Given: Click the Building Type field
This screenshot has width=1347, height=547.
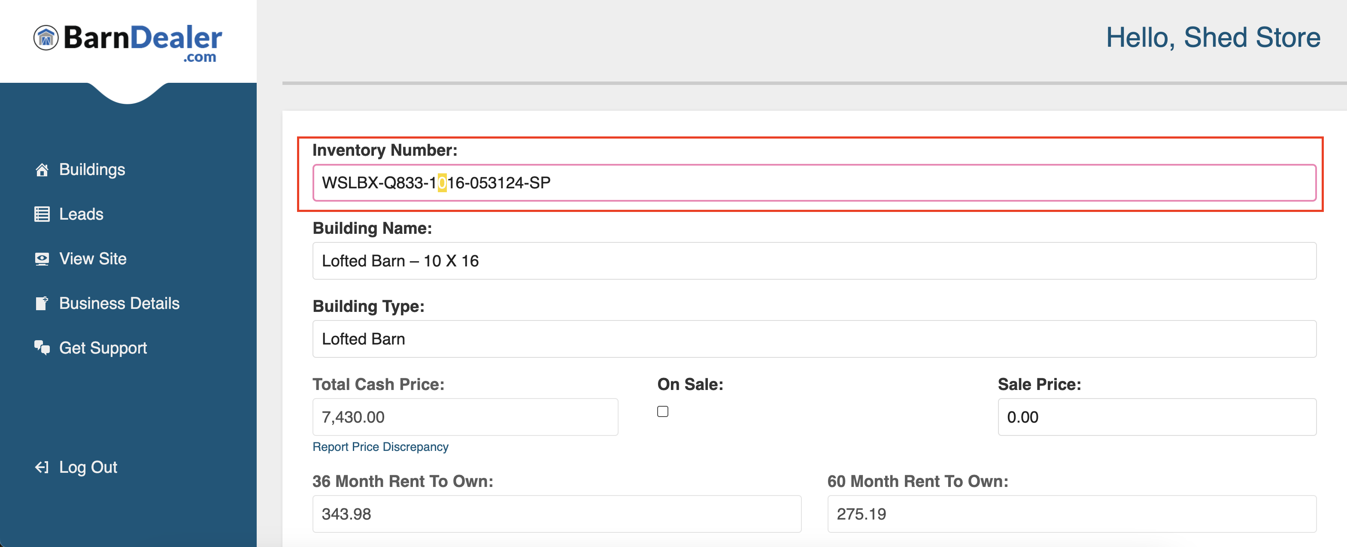Looking at the screenshot, I should 813,339.
